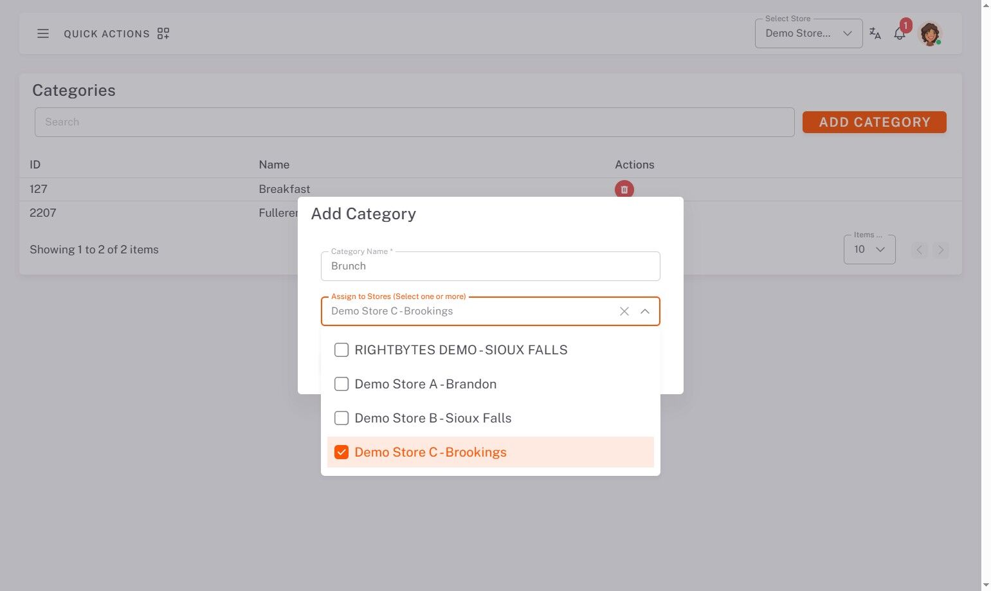
Task: Expand the Select Store dropdown
Action: pos(808,33)
